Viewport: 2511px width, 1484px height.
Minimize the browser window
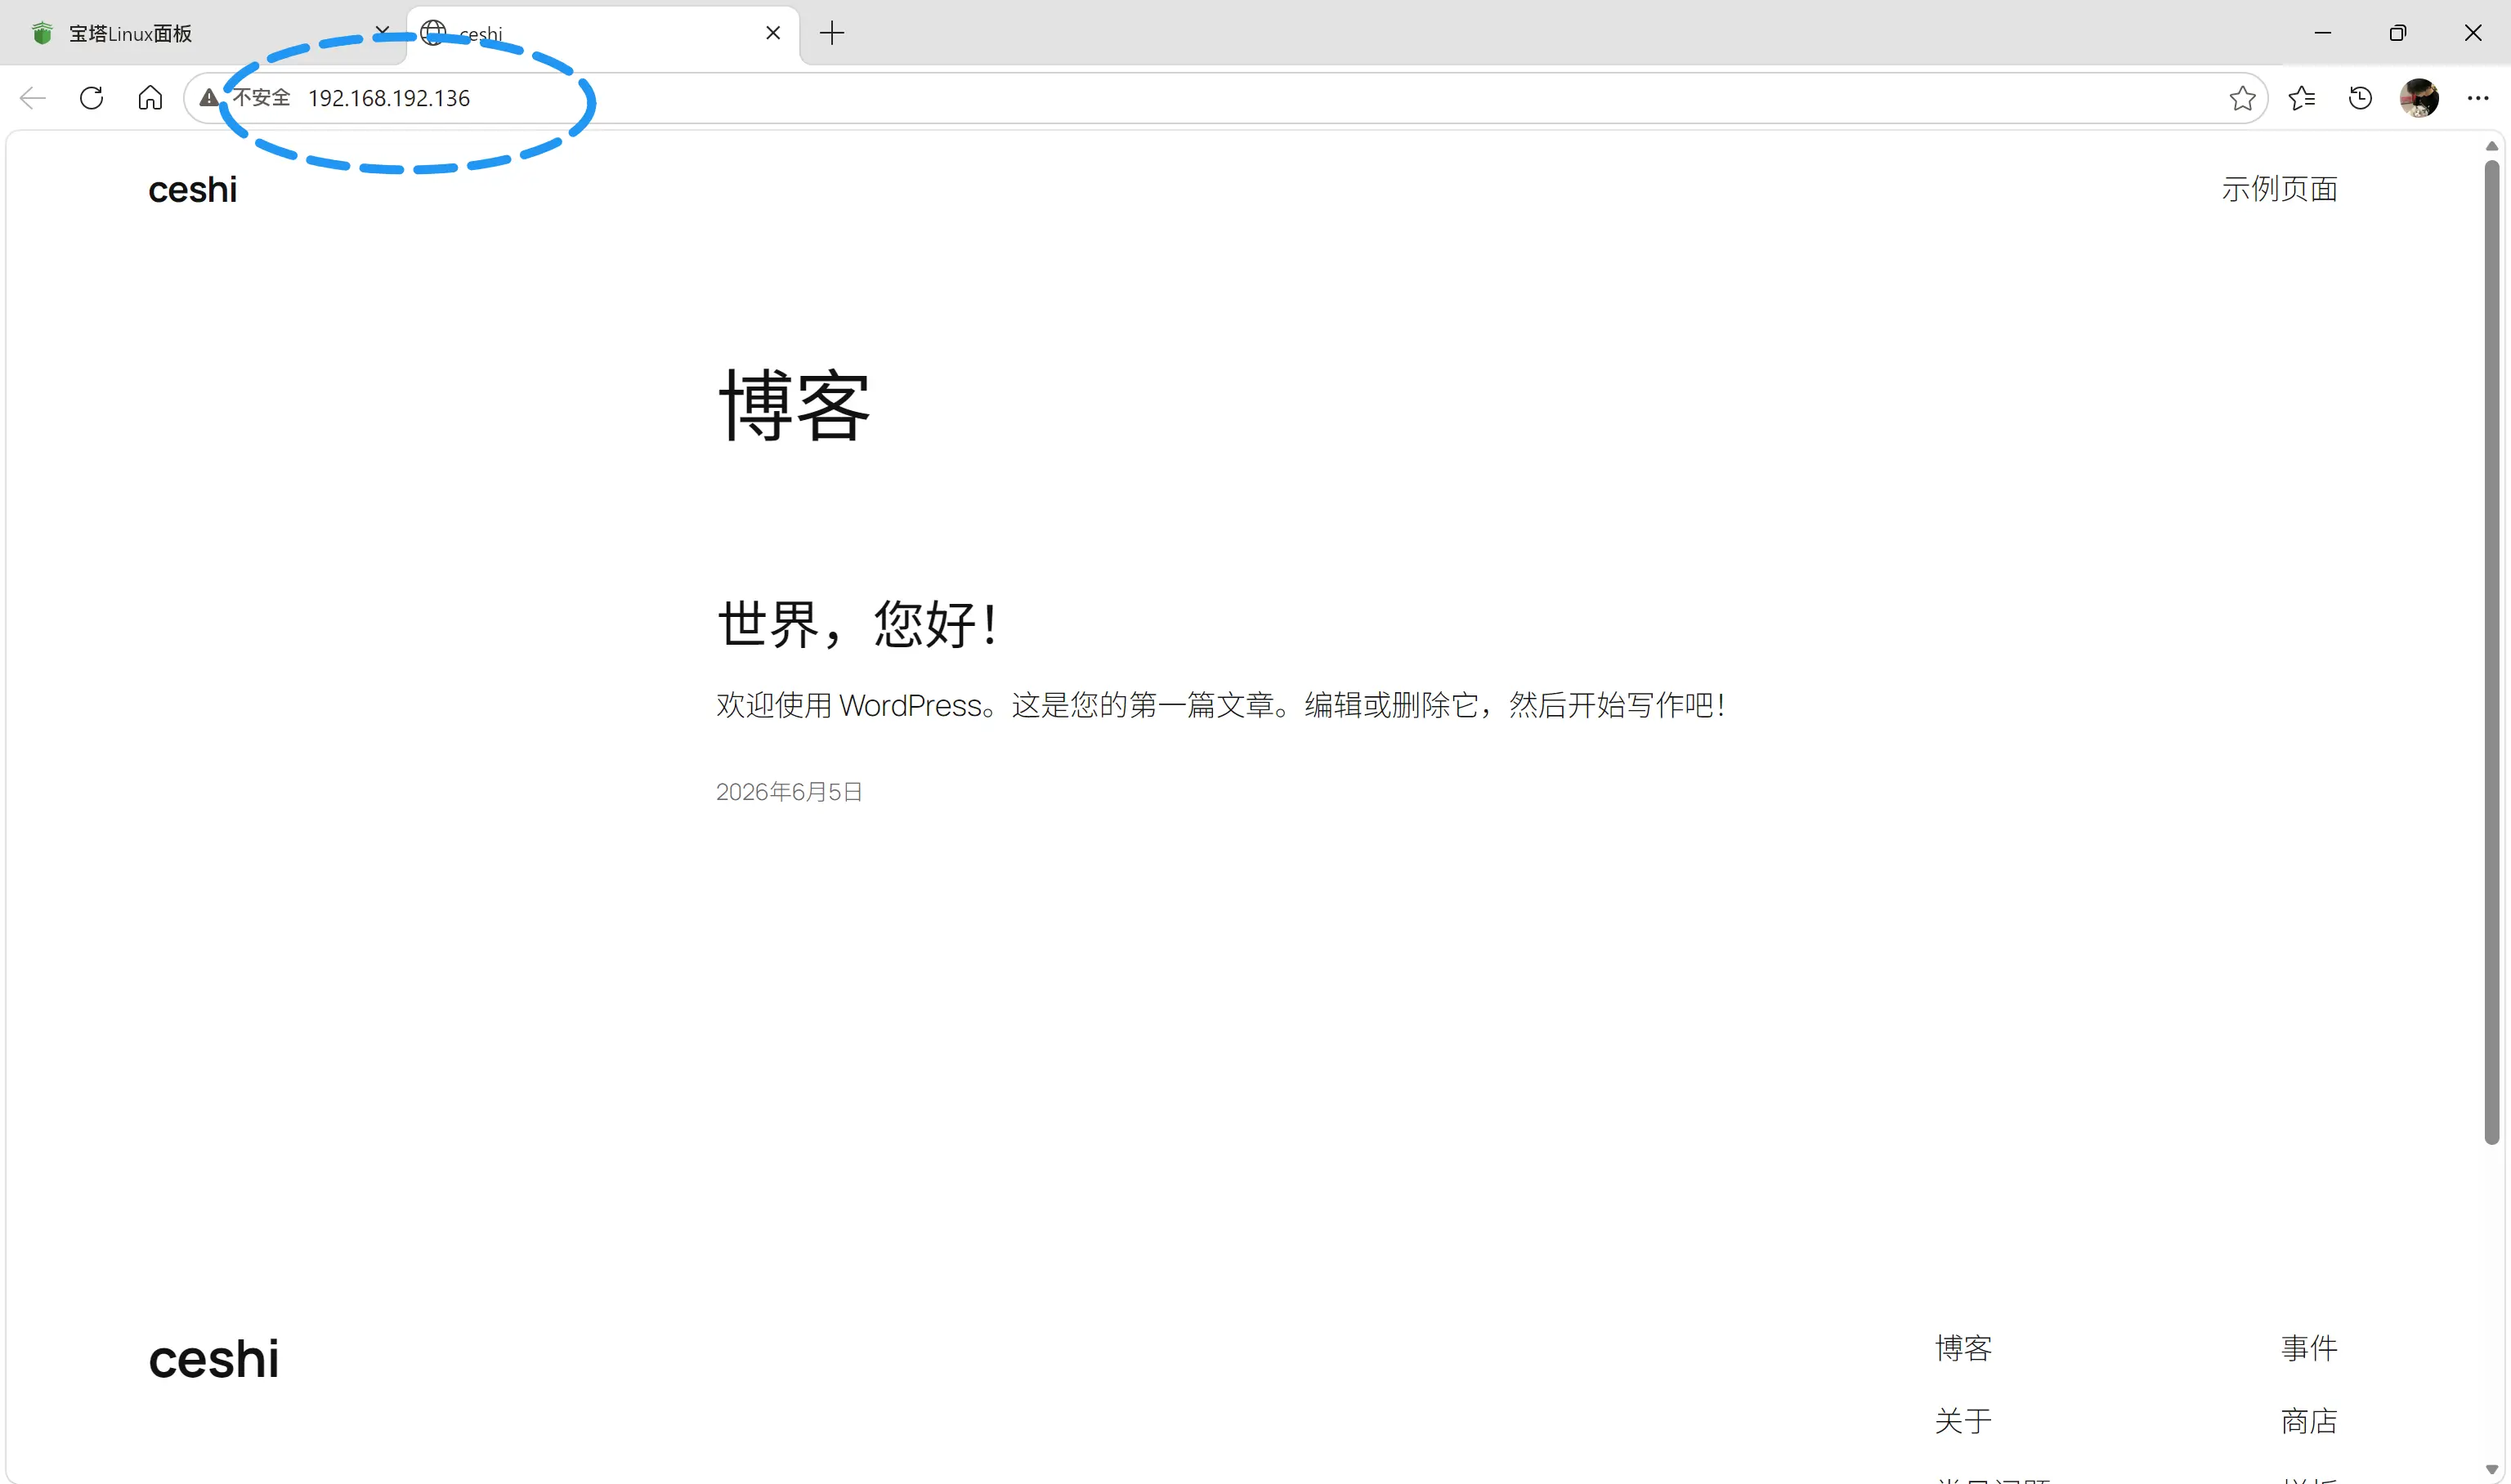pyautogui.click(x=2323, y=33)
